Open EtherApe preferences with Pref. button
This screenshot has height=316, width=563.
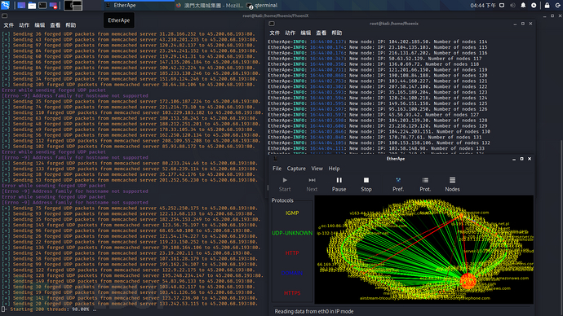click(x=398, y=184)
